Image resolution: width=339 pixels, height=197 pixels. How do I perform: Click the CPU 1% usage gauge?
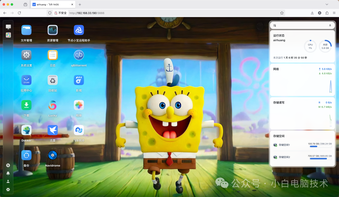310,46
